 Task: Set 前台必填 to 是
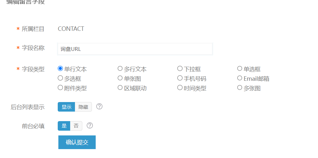coord(64,126)
